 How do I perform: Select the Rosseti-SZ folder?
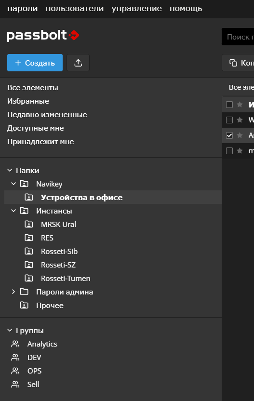pyautogui.click(x=58, y=265)
